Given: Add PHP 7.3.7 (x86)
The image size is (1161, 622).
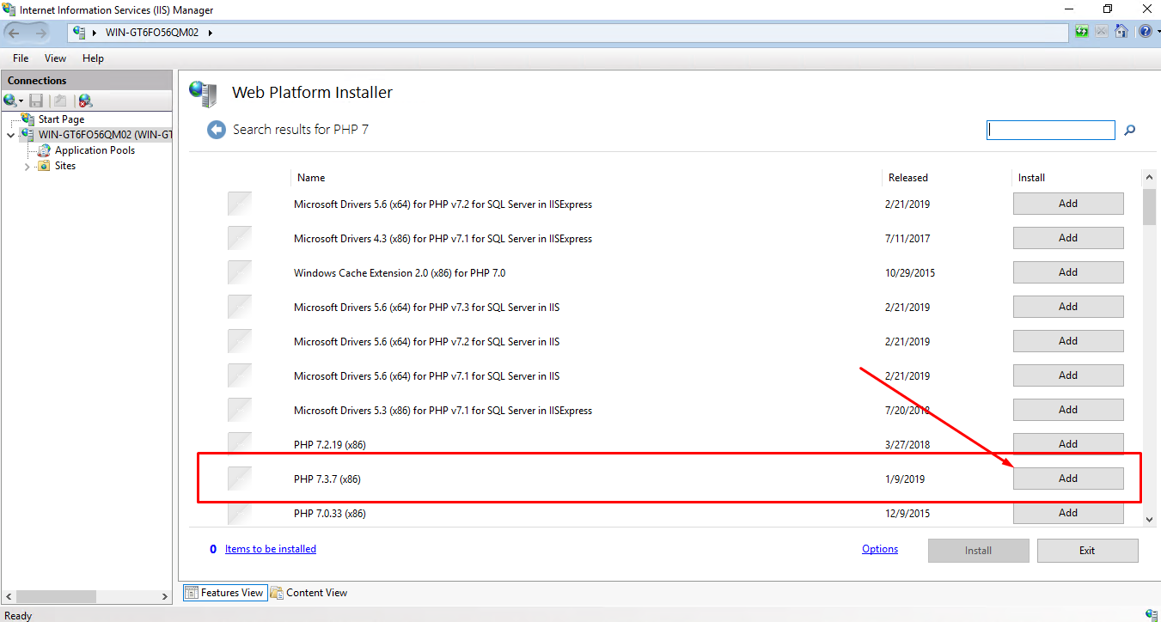Looking at the screenshot, I should [1068, 479].
